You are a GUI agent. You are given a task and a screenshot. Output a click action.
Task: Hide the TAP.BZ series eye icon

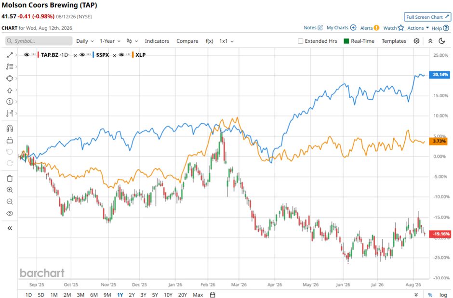point(27,55)
